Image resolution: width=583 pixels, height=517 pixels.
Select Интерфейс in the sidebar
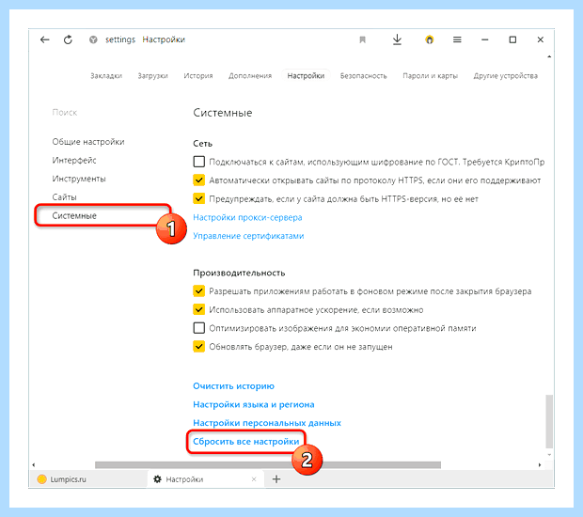coord(74,160)
